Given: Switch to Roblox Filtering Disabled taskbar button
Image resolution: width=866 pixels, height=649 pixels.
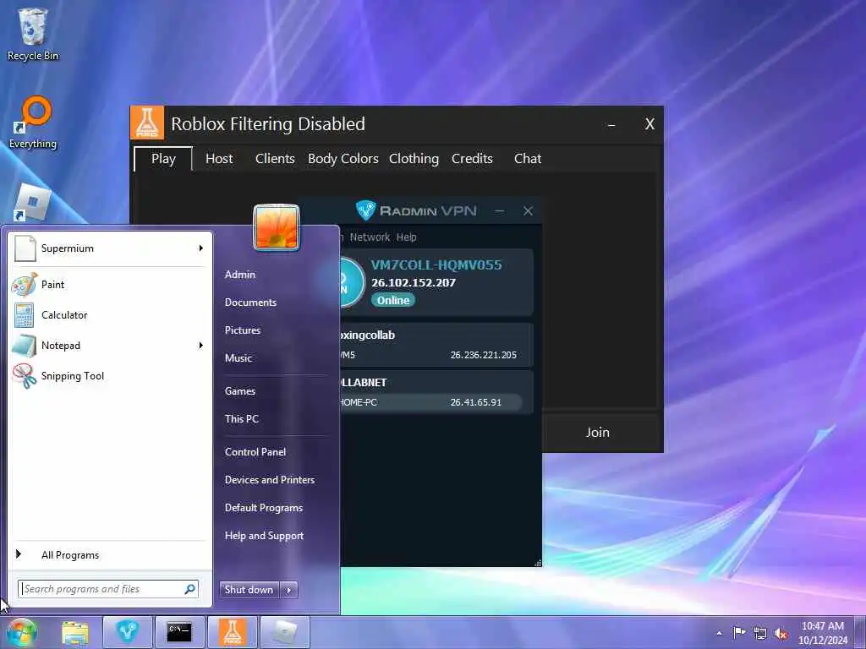Looking at the screenshot, I should pos(233,632).
